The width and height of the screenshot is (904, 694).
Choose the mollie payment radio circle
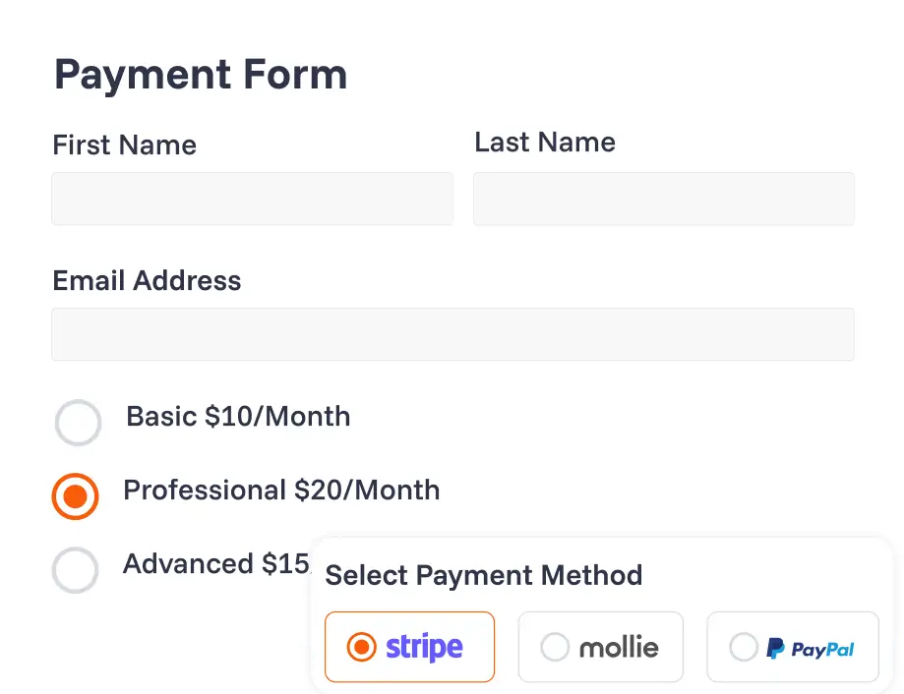click(555, 647)
